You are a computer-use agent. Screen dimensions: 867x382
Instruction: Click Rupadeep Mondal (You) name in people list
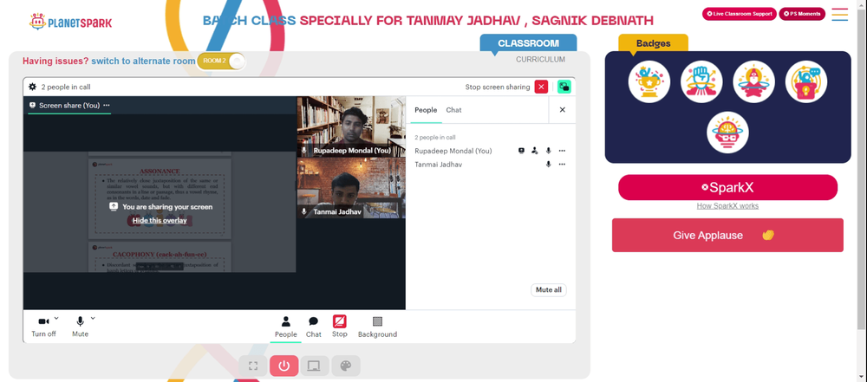[453, 151]
